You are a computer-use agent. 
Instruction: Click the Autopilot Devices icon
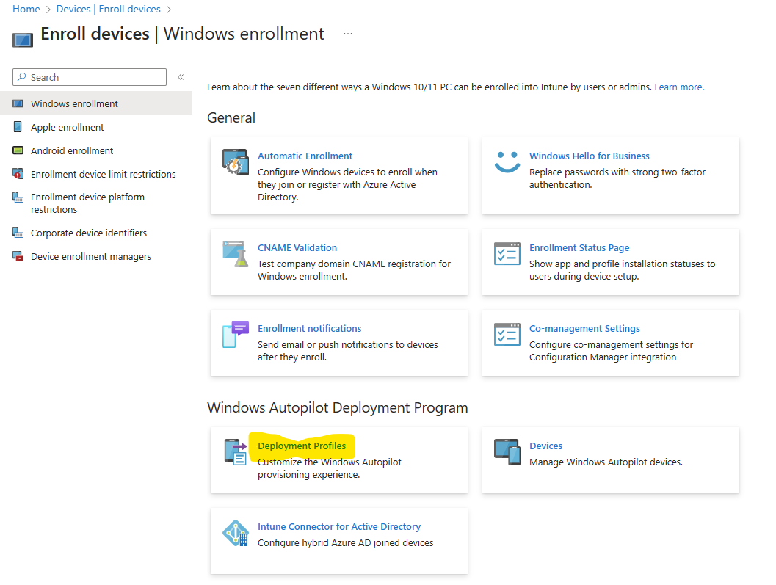(x=507, y=452)
